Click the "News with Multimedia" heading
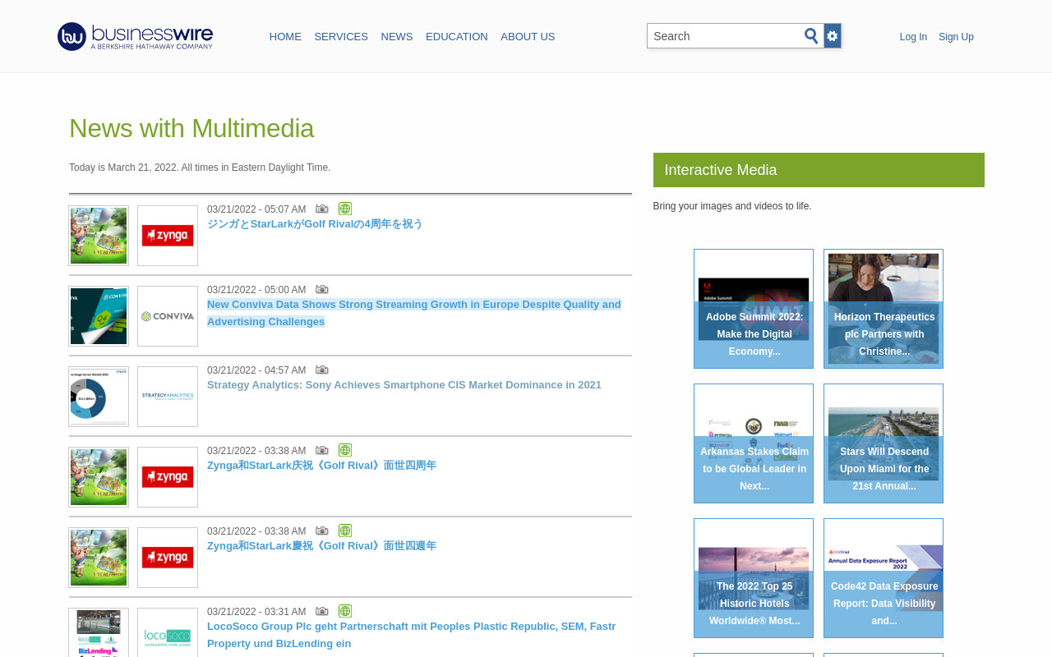Screen dimensions: 1052x657 (x=191, y=128)
